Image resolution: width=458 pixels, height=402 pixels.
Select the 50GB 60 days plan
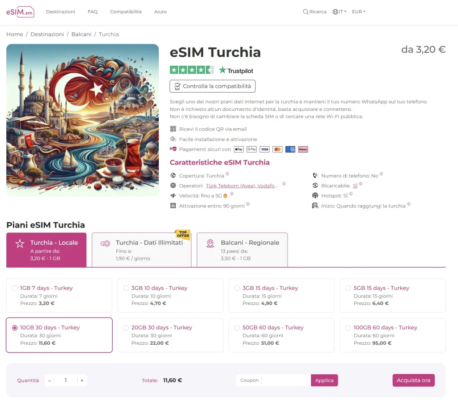point(282,335)
